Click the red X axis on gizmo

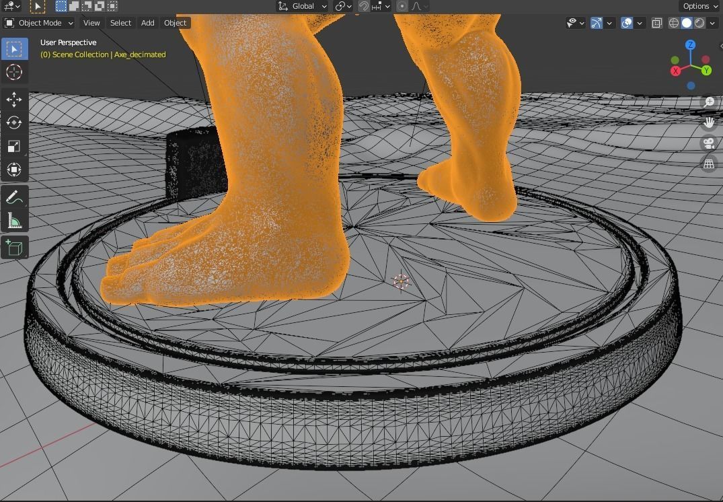coord(675,71)
